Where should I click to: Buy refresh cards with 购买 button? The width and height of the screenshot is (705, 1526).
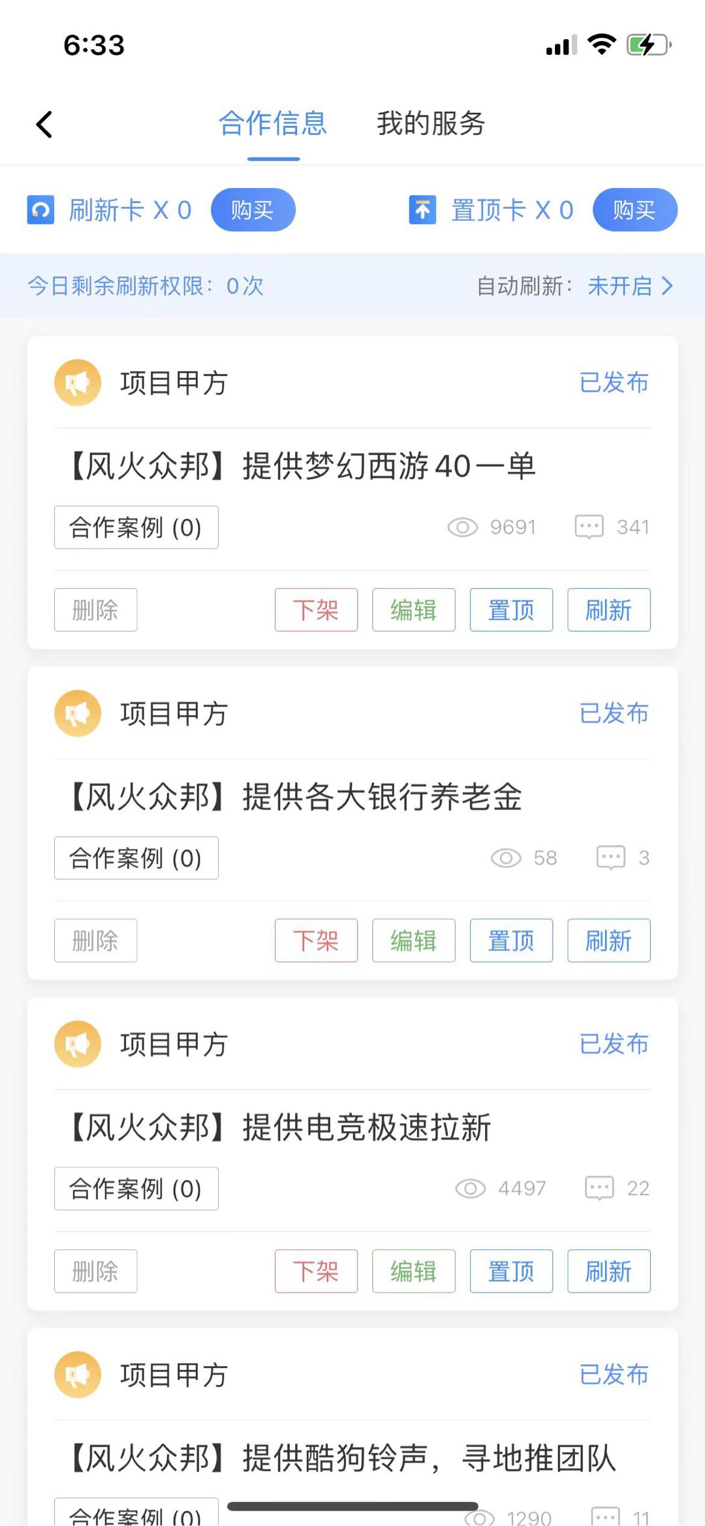(253, 210)
